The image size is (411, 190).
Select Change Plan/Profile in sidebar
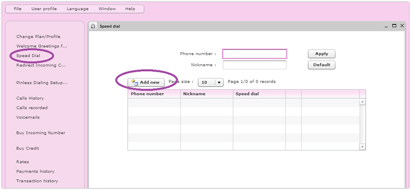click(38, 37)
